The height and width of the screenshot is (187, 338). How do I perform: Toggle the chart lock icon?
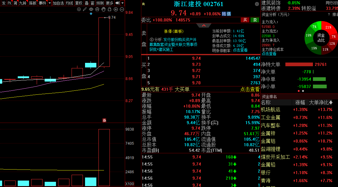coord(110,9)
